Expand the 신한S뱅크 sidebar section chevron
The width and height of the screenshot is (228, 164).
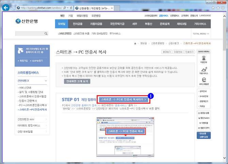tap(46, 81)
